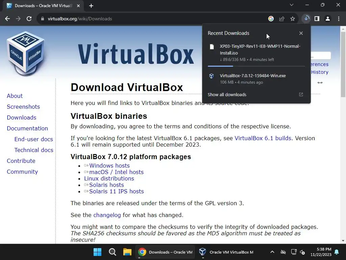This screenshot has width=346, height=260.
Task: Open the Chrome side panel icon
Action: tap(317, 19)
